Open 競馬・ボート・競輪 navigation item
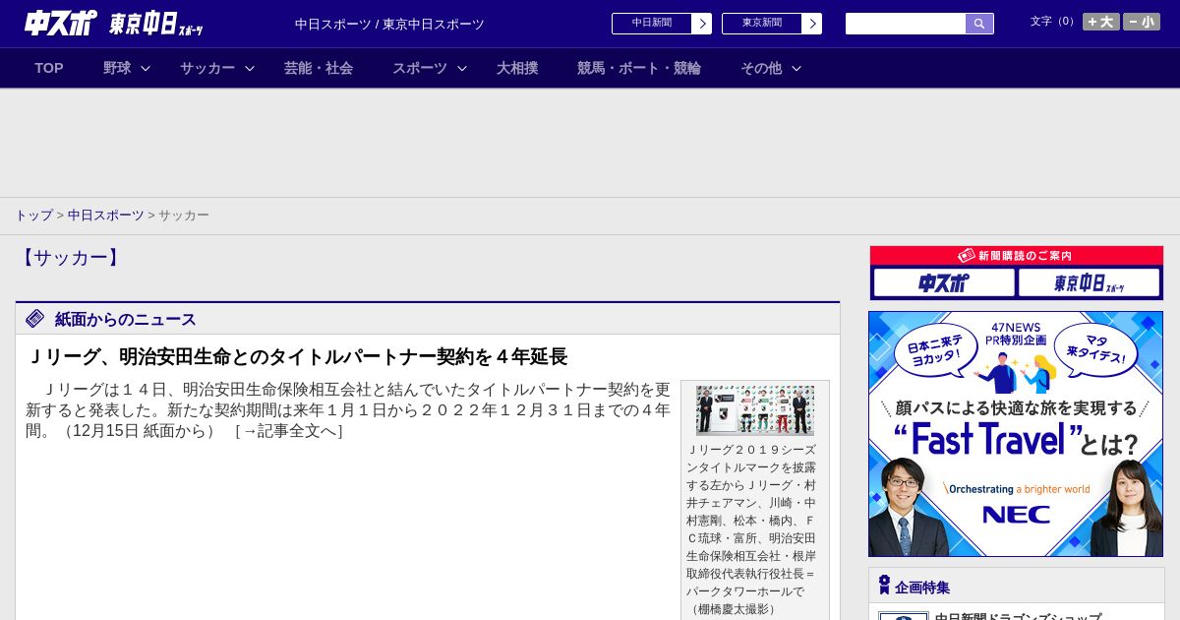 point(639,68)
